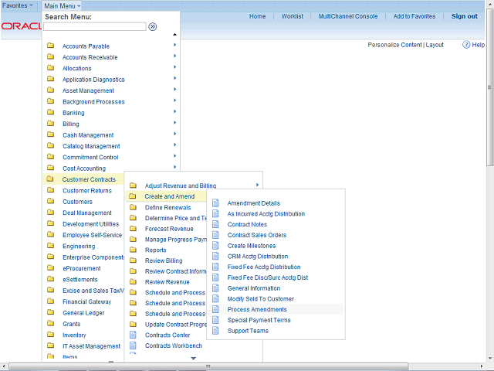The height and width of the screenshot is (371, 494).
Task: Click the Reports folder icon in submenu
Action: coord(133,250)
